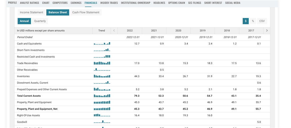Screen dimensions: 291x128
Task: Switch to Quarterly period view
Action: point(40,21)
